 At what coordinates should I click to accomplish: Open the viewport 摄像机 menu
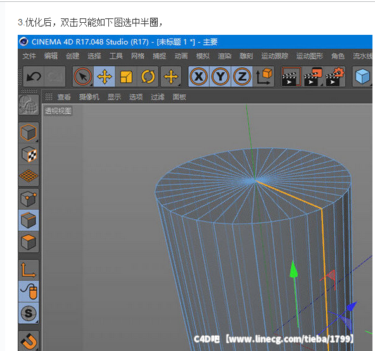(x=89, y=97)
